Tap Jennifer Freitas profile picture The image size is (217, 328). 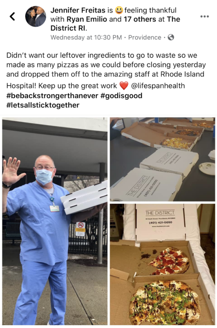tap(36, 17)
